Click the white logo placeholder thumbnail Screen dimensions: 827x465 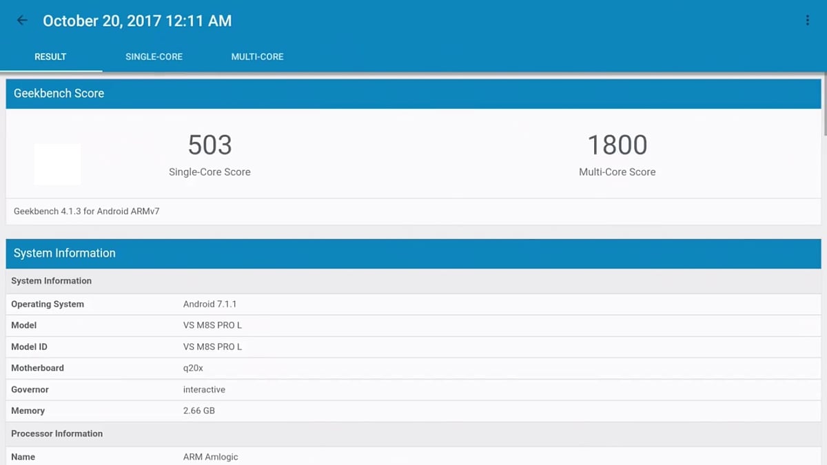[57, 164]
